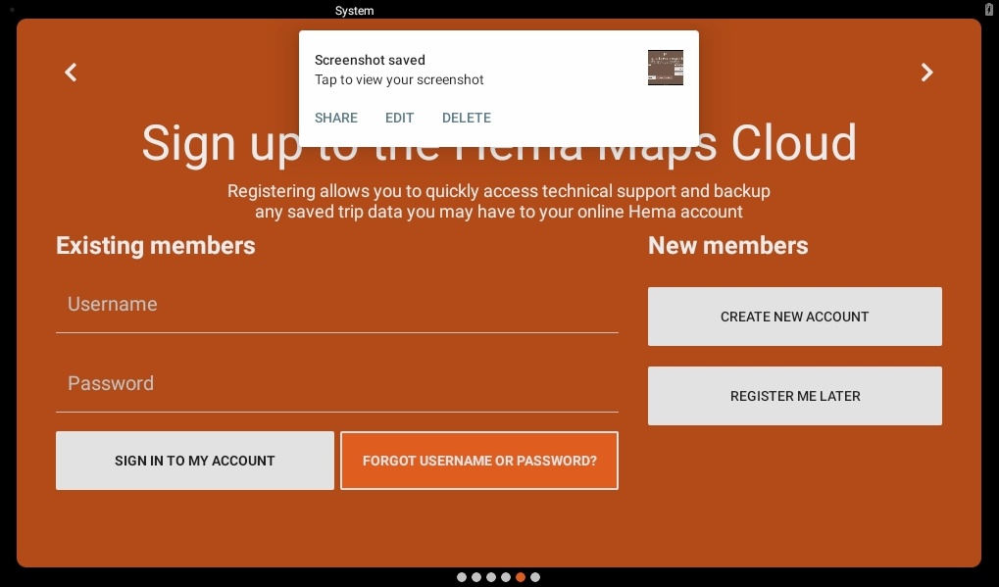
Task: Select the active orange page indicator dot
Action: 521,577
